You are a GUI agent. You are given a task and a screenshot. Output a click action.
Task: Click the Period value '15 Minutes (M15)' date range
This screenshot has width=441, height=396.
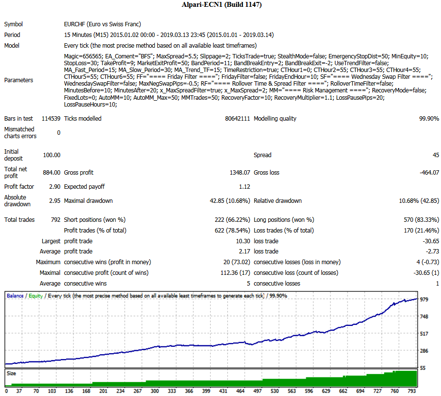[169, 35]
